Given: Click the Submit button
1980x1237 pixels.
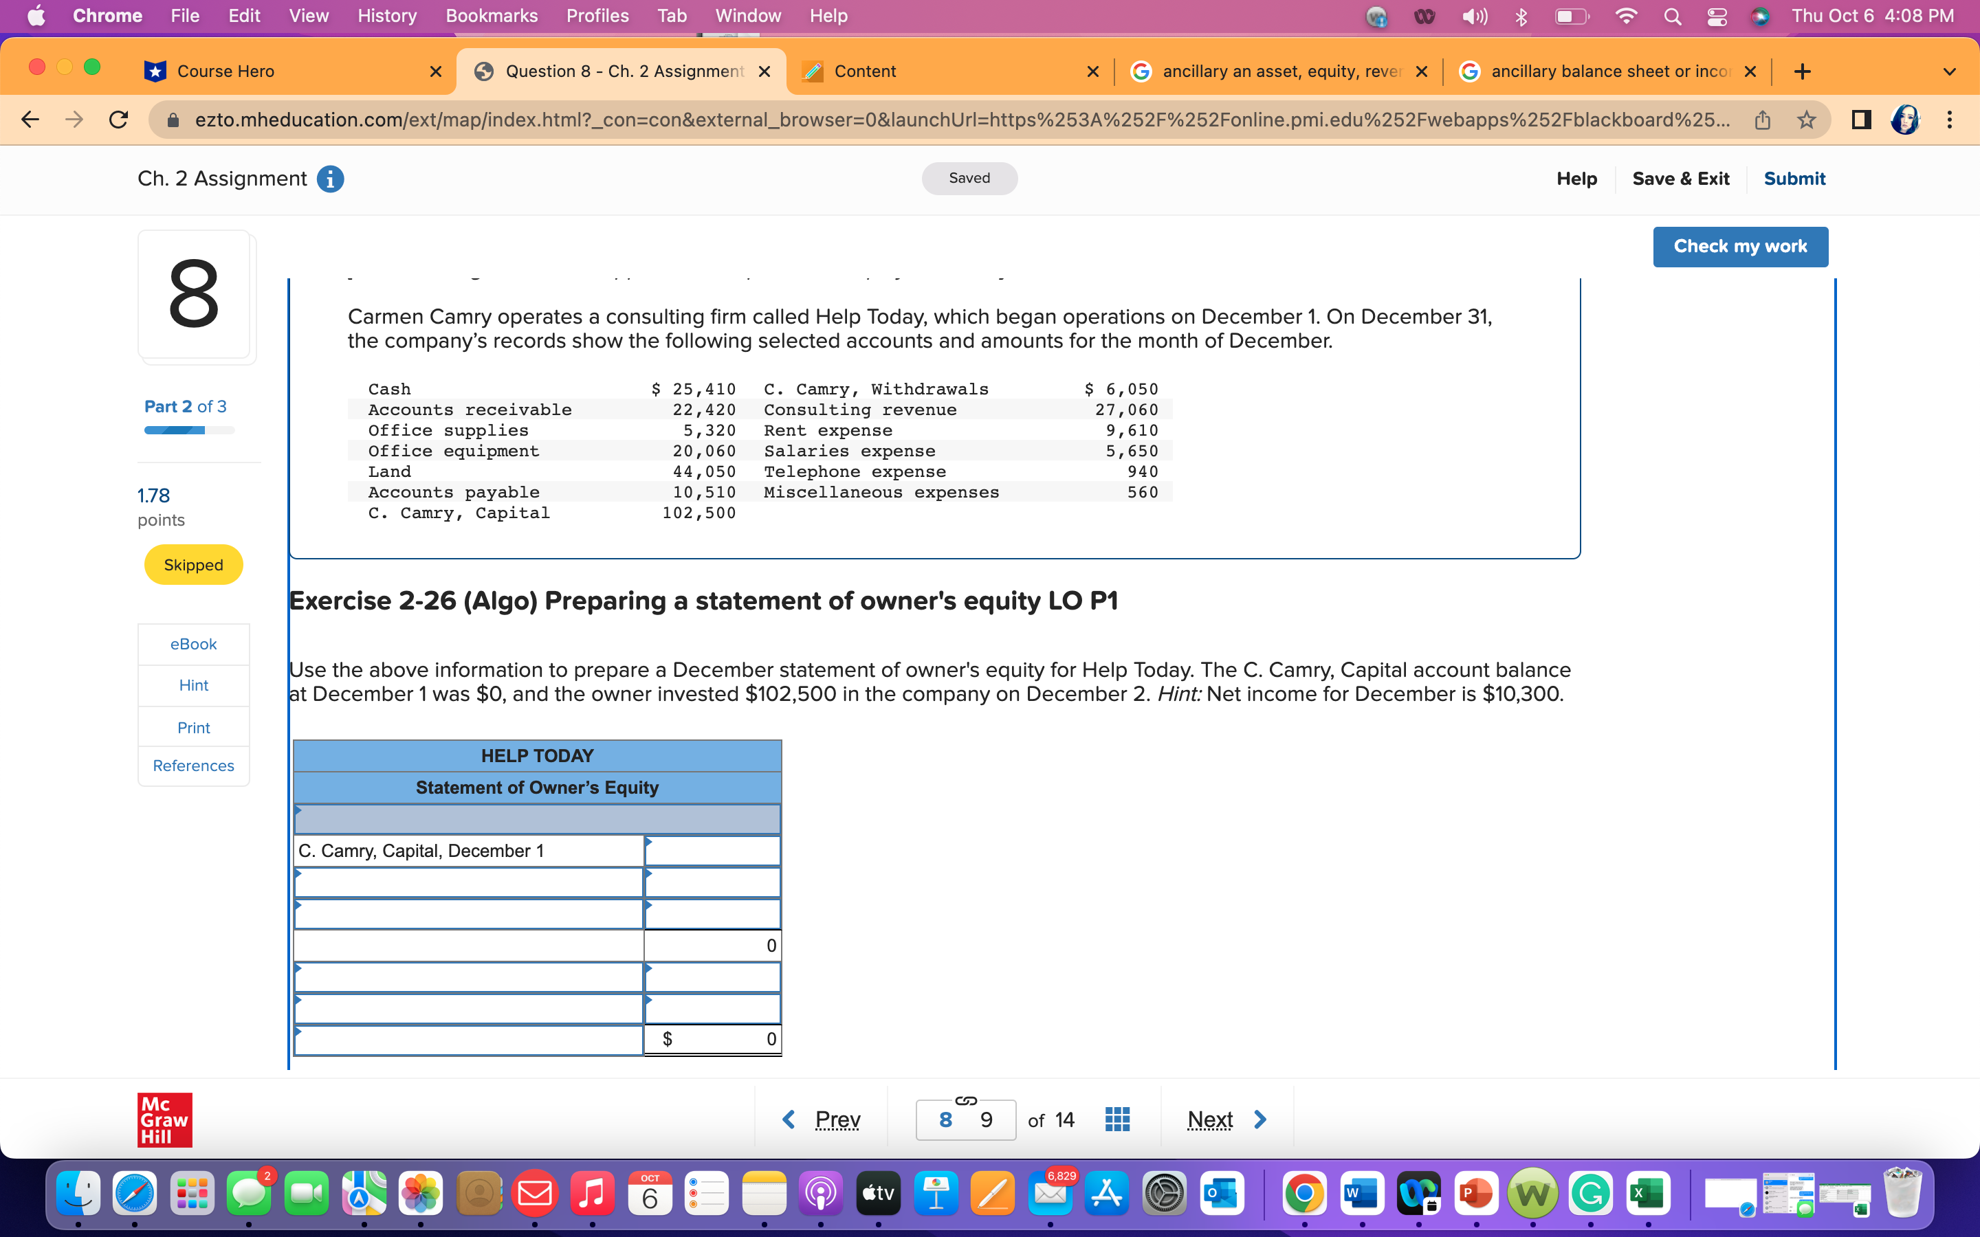Looking at the screenshot, I should tap(1794, 179).
